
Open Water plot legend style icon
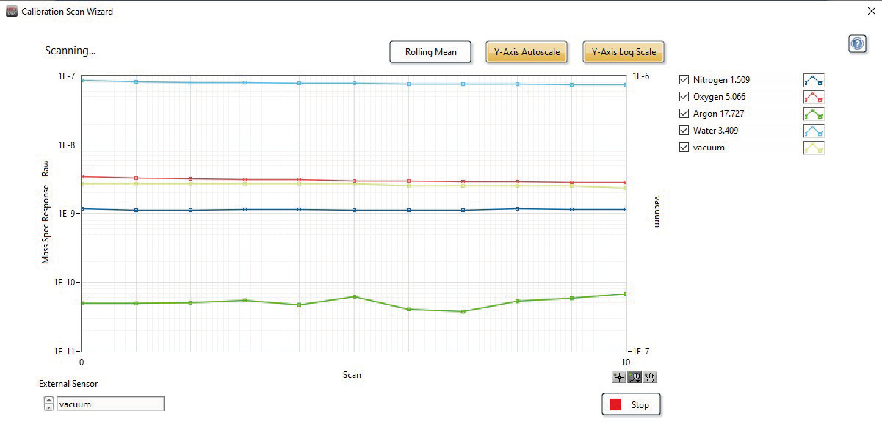click(813, 131)
